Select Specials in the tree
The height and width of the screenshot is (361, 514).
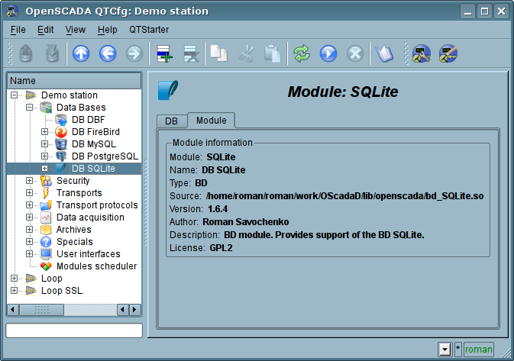(75, 242)
